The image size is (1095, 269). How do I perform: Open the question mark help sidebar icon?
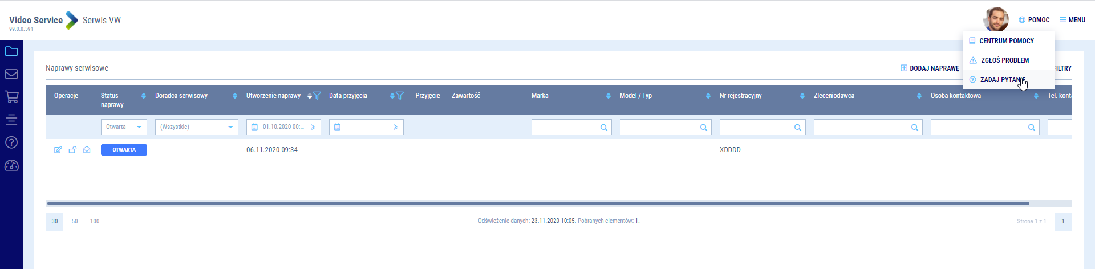coord(11,142)
